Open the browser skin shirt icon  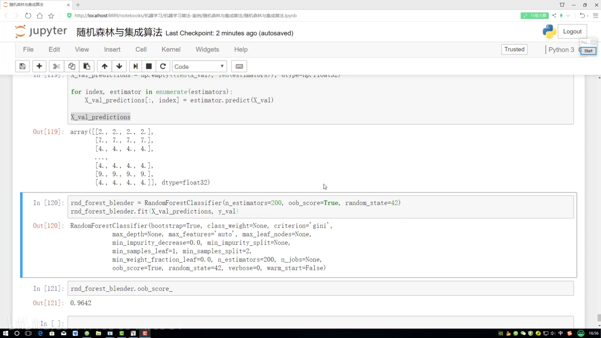(562, 5)
